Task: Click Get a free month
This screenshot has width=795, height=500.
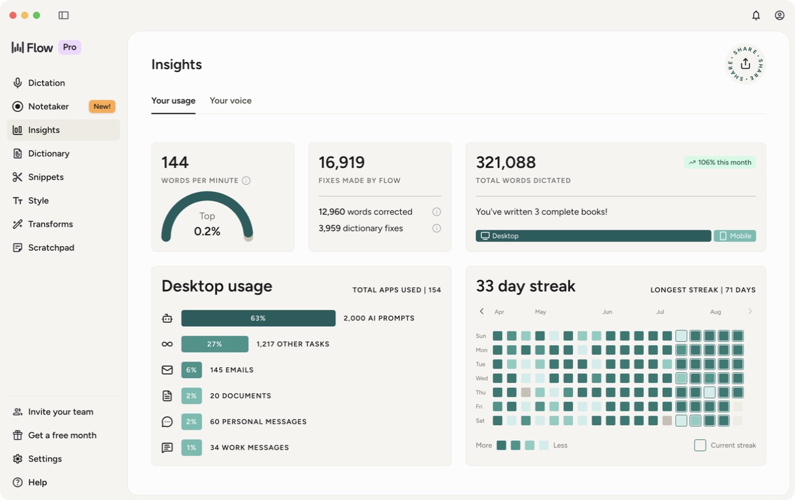Action: pos(63,435)
